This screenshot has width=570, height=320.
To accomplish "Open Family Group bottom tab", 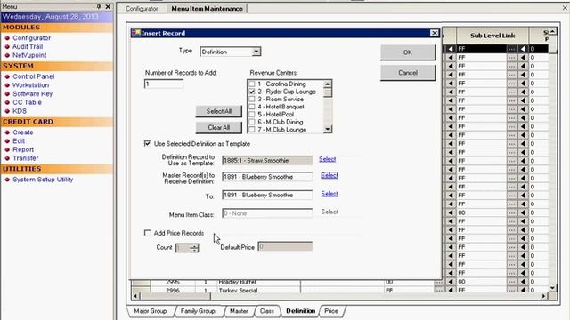I will pos(198,311).
